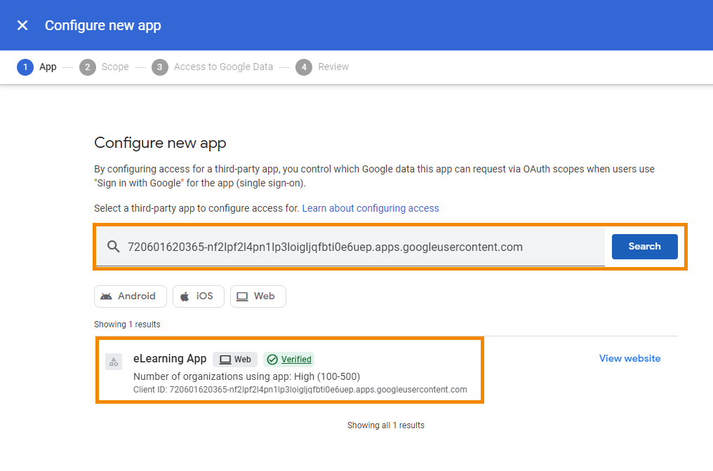Switch to the Scope step
Viewport: 713px width, 471px height.
coord(104,67)
